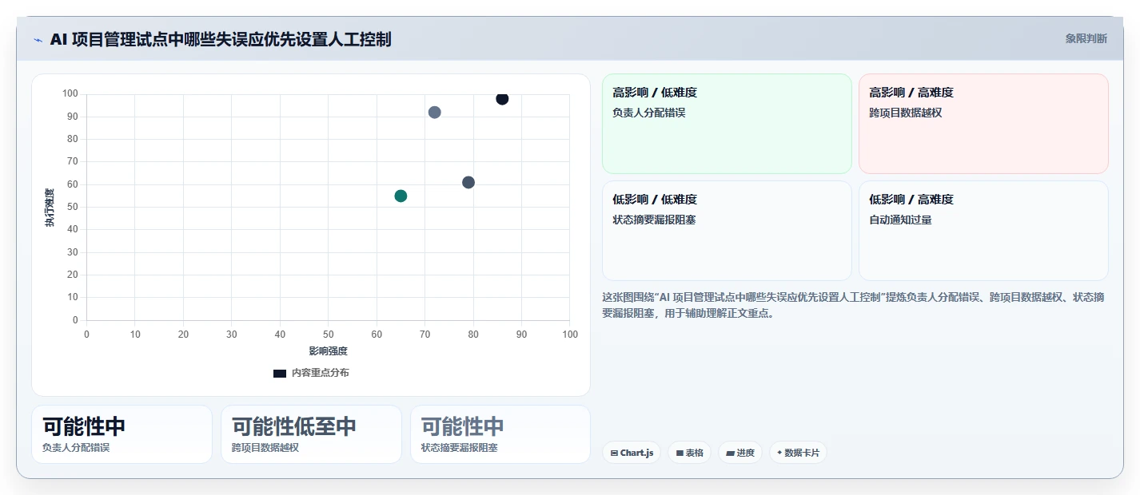Open the 表格 tag
This screenshot has height=495, width=1140.
pos(689,453)
